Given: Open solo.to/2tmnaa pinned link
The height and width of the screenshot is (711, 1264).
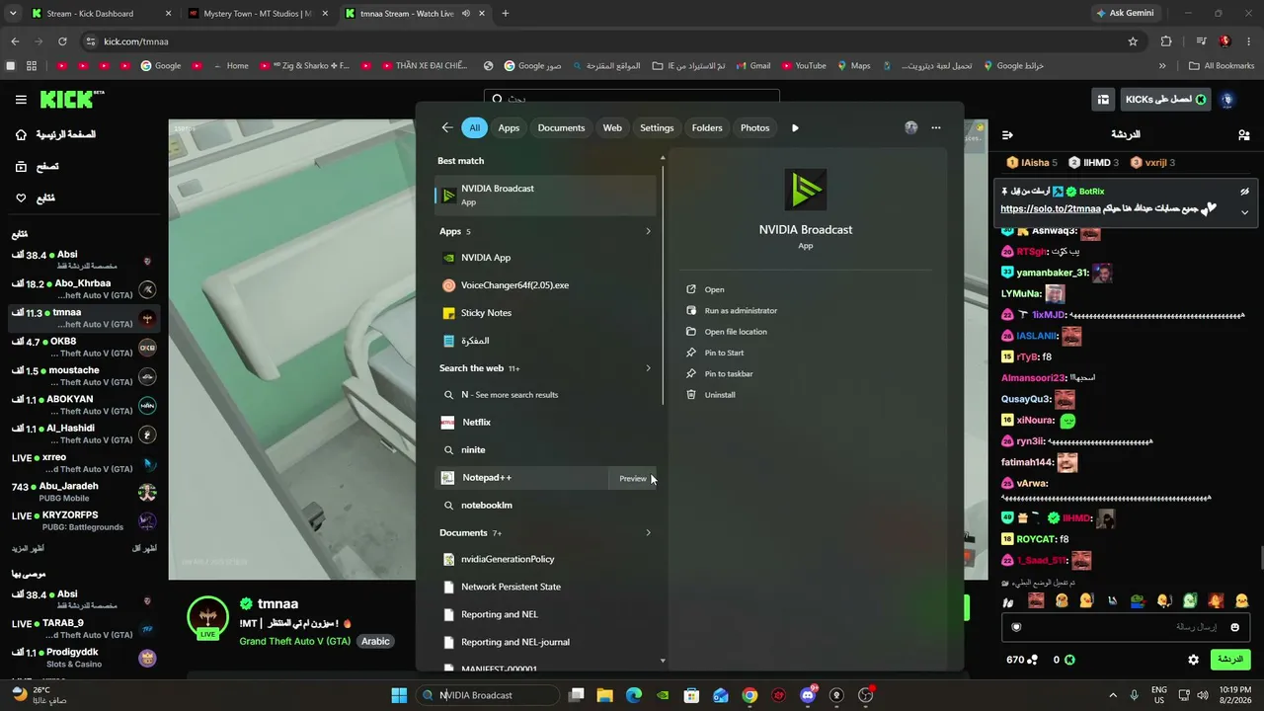Looking at the screenshot, I should coord(1050,209).
